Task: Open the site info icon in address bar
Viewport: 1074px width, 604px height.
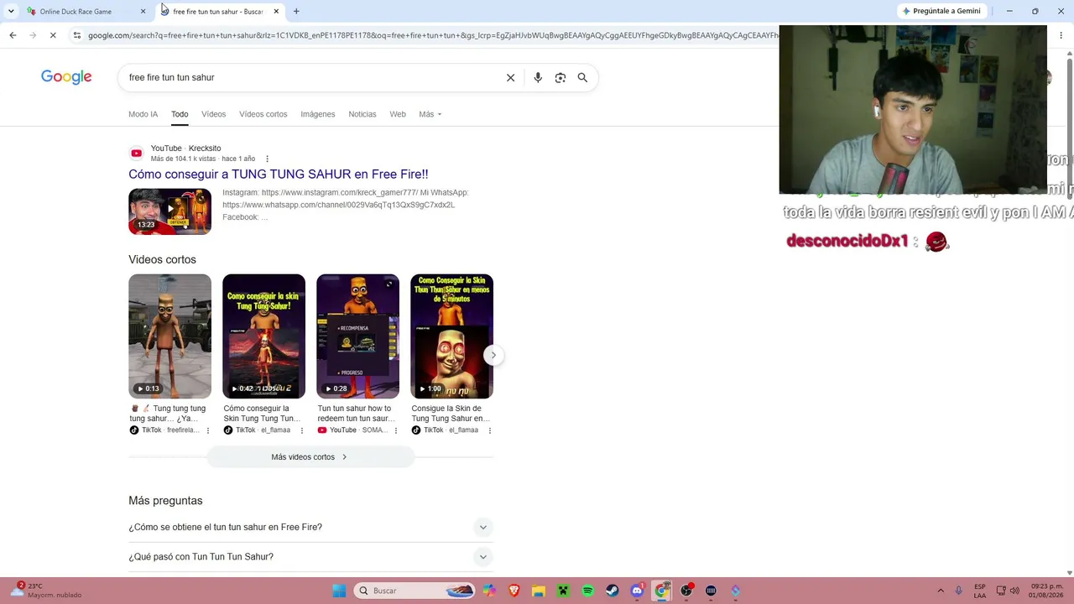Action: tap(76, 35)
